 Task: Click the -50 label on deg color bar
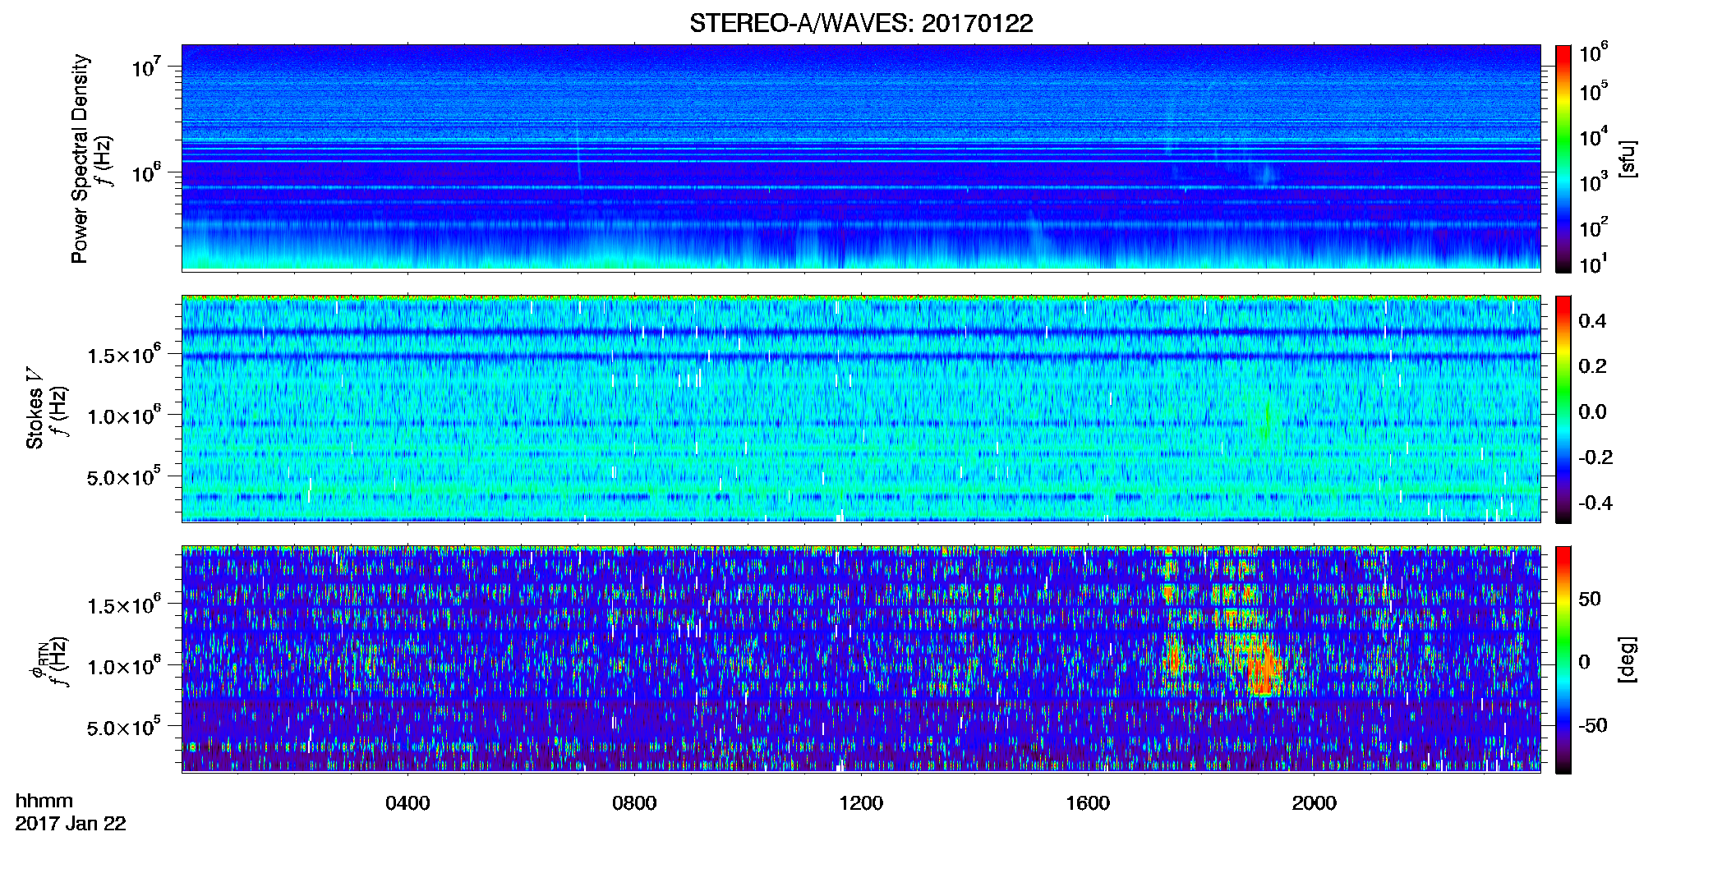tap(1591, 725)
